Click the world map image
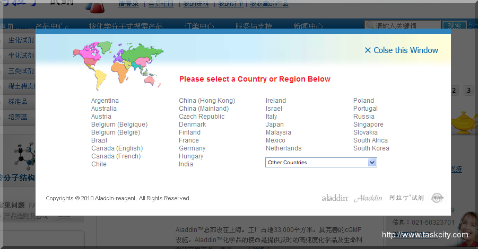Screen dimensions: 478x249 point(118,65)
